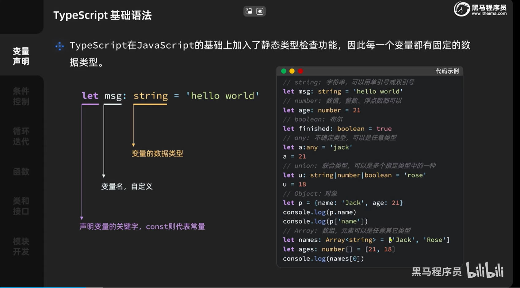This screenshot has width=520, height=288.
Task: Go to the 函数 sidebar section
Action: pos(21,171)
